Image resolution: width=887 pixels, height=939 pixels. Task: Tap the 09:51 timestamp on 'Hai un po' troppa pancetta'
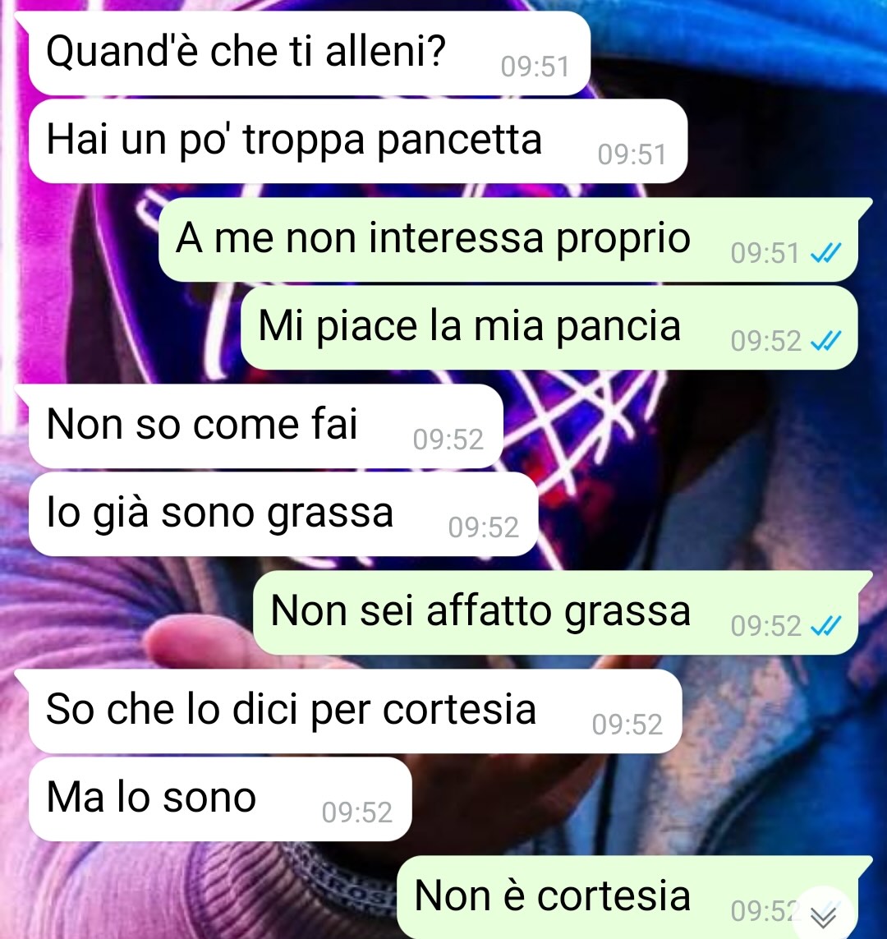(x=632, y=154)
